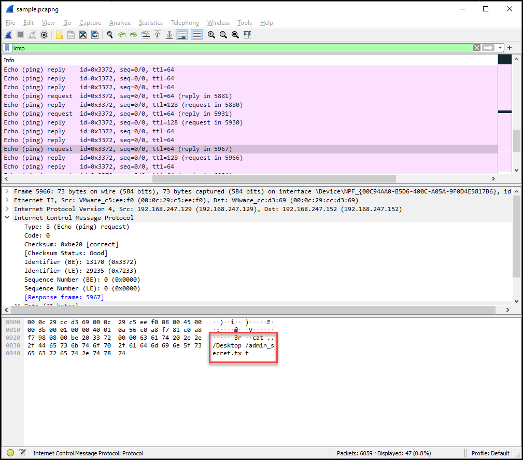Screen dimensions: 523x460
Task: Collapse the Internet Control Message Protocol tree
Action: click(x=7, y=218)
